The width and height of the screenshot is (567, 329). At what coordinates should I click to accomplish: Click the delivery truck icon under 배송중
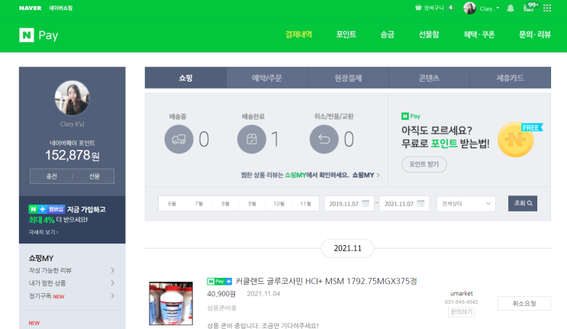pyautogui.click(x=179, y=139)
